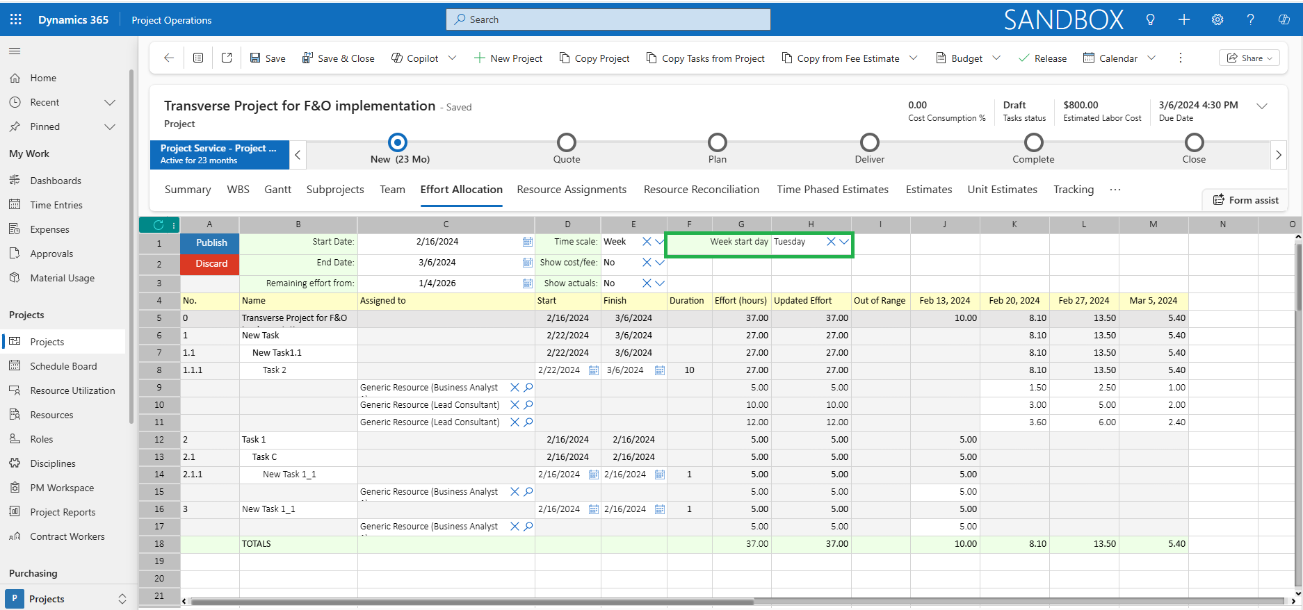The height and width of the screenshot is (610, 1303).
Task: Click the red Discard button
Action: click(x=210, y=264)
